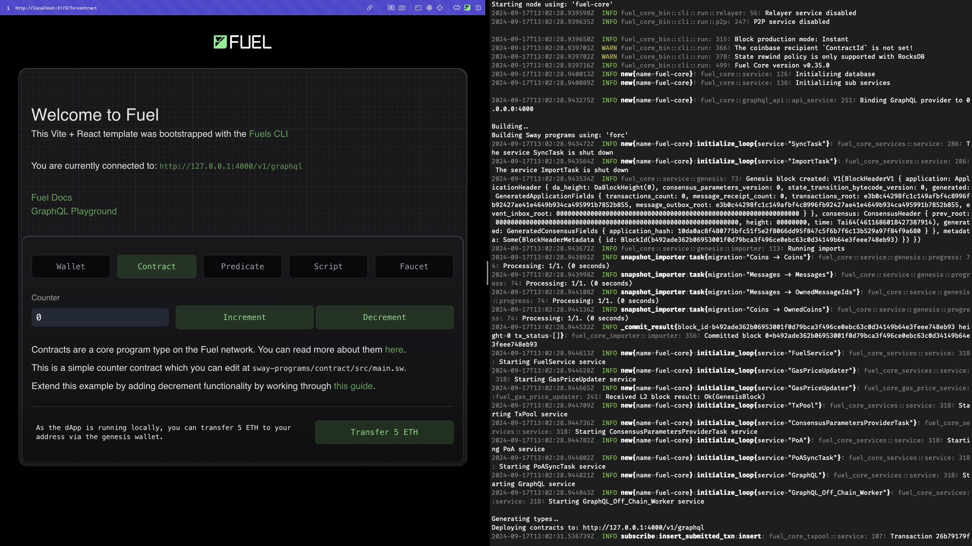Click the site info icon beside the URL
This screenshot has height=546, width=972.
point(8,8)
